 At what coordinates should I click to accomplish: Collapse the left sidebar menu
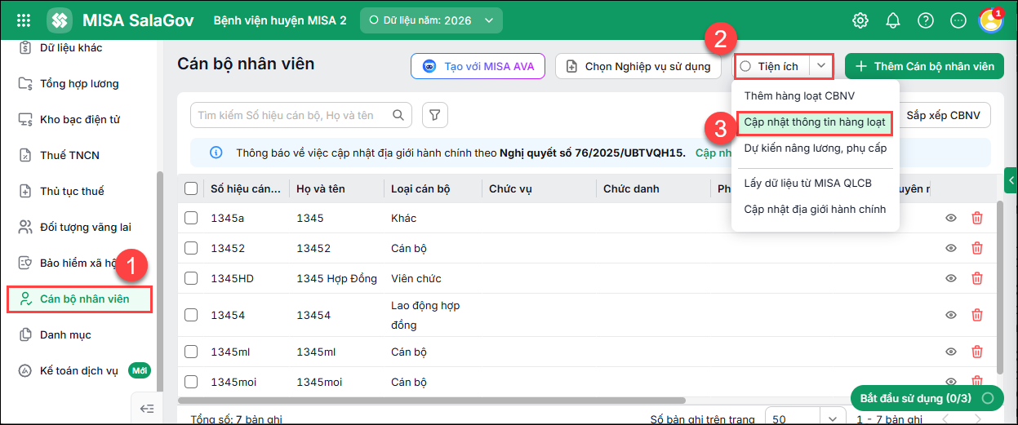coord(146,409)
